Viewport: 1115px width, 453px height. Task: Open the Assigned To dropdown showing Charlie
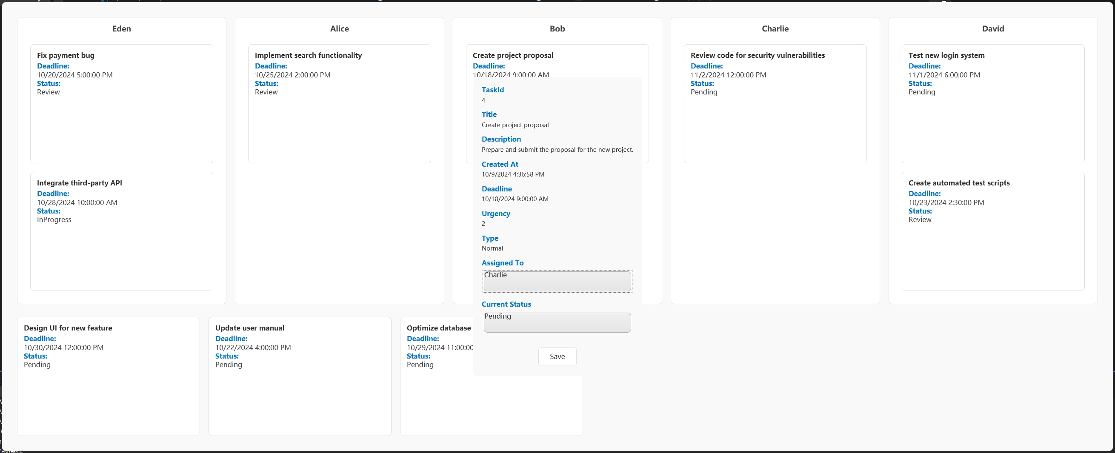(x=557, y=281)
